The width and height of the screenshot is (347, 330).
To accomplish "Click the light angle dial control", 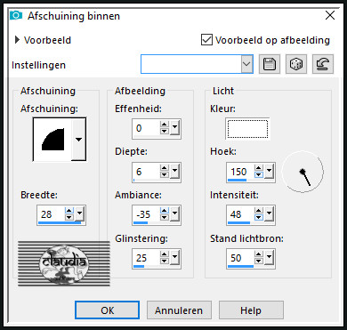I will pyautogui.click(x=303, y=172).
